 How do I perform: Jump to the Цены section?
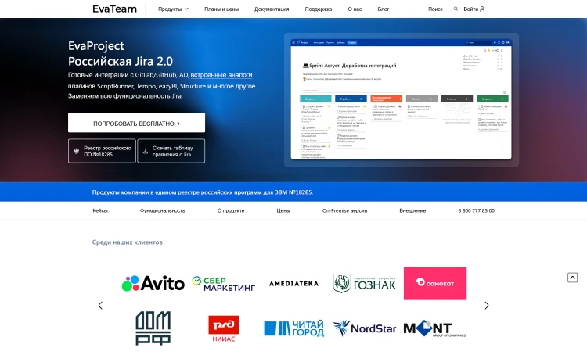[283, 210]
